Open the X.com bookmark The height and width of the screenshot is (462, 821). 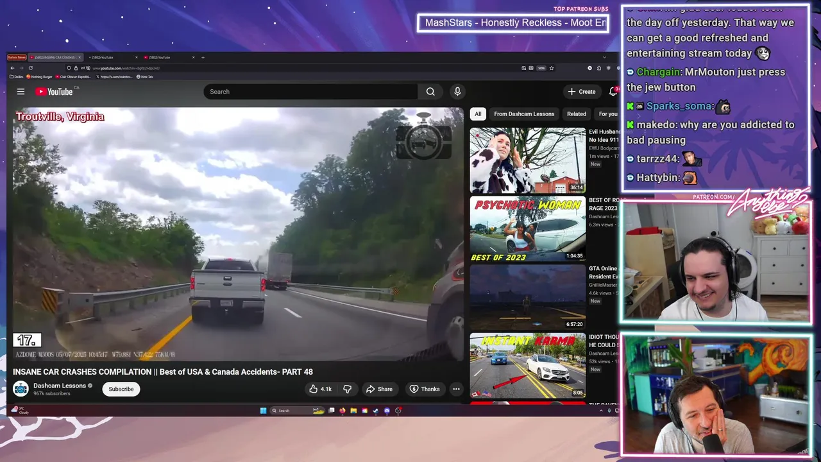click(114, 76)
